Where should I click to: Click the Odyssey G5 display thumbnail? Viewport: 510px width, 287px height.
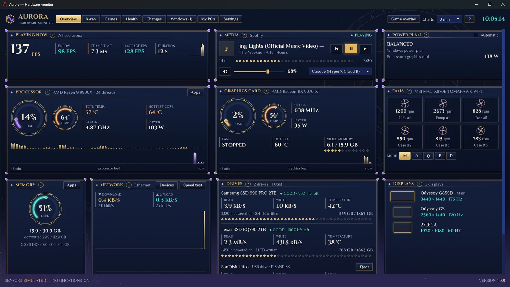(402, 212)
